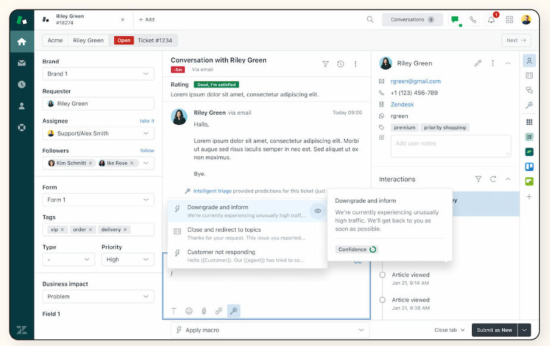The image size is (550, 346).
Task: Open the apps grid icon in the sidebar
Action: (x=530, y=121)
